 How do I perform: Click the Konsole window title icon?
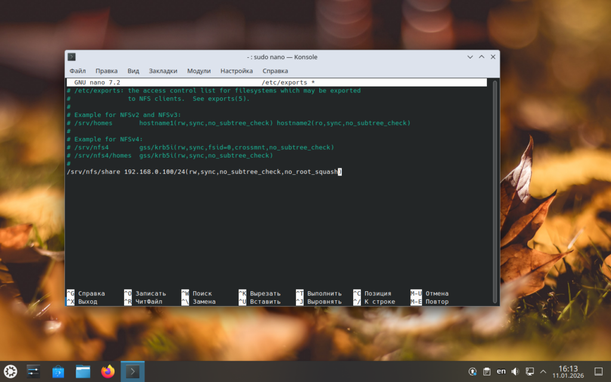72,57
